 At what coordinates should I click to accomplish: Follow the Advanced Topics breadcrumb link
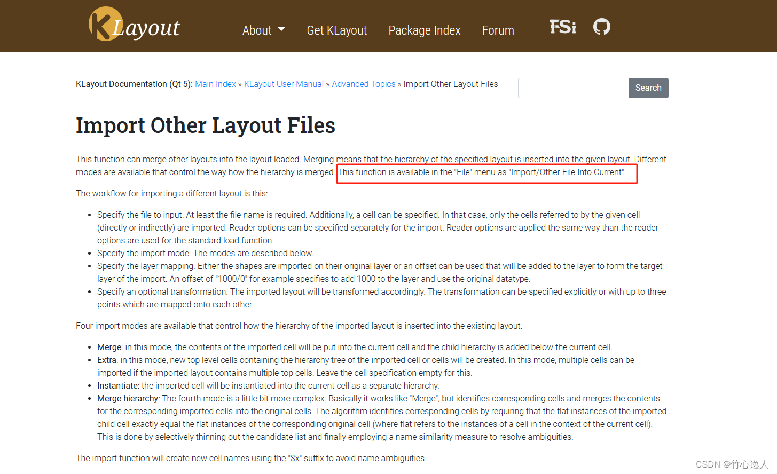click(364, 84)
